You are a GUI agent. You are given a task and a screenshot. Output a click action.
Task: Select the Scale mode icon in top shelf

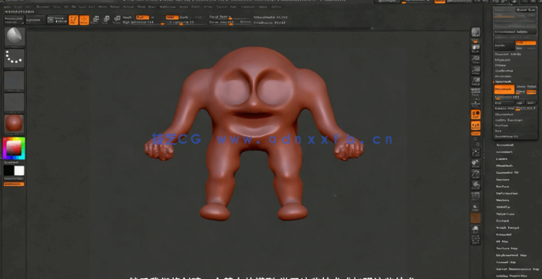pos(106,20)
